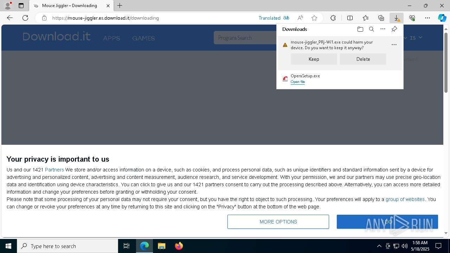Open Edge Settings and more menu
This screenshot has width=450, height=253.
[427, 18]
